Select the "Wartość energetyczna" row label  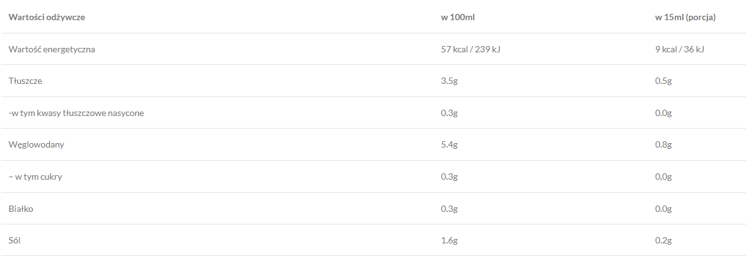[52, 49]
